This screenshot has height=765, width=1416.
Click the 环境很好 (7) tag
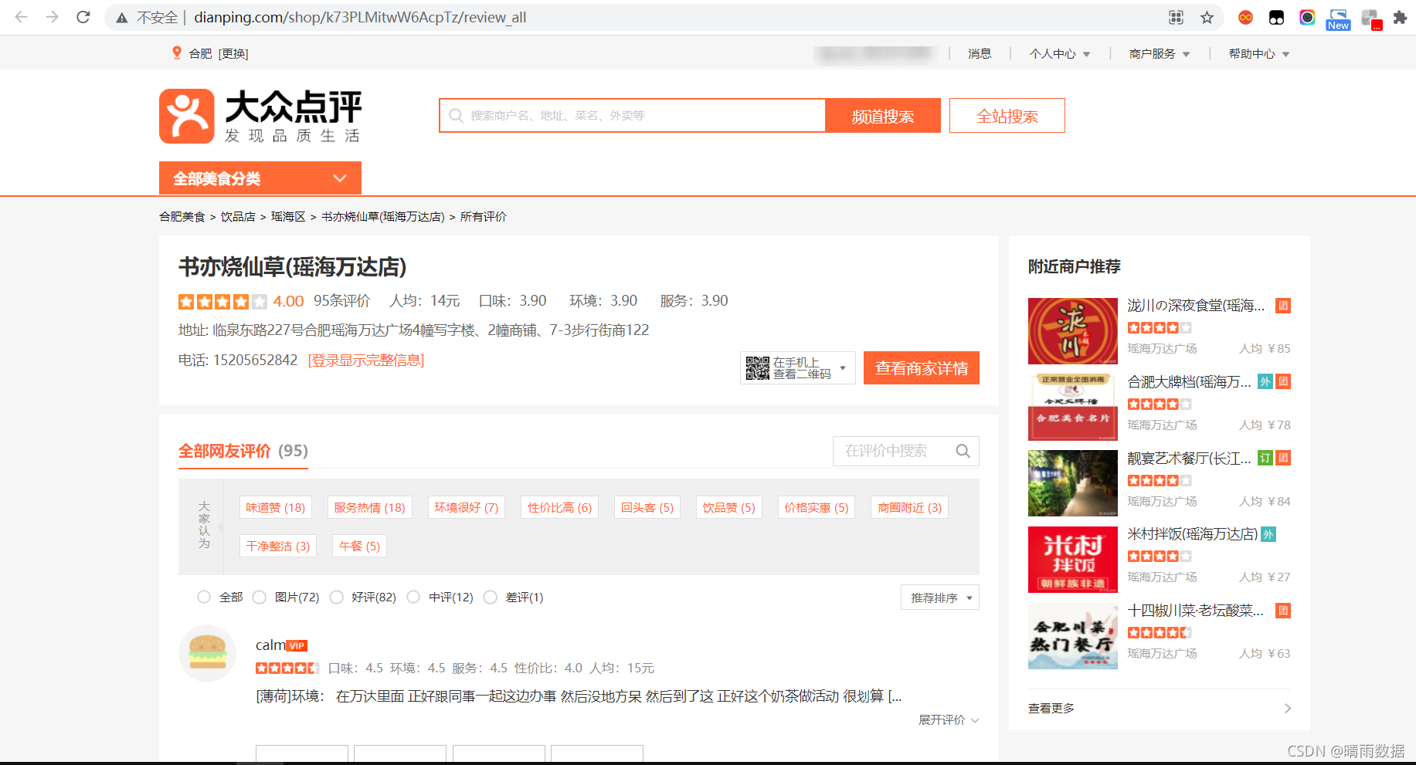click(467, 507)
